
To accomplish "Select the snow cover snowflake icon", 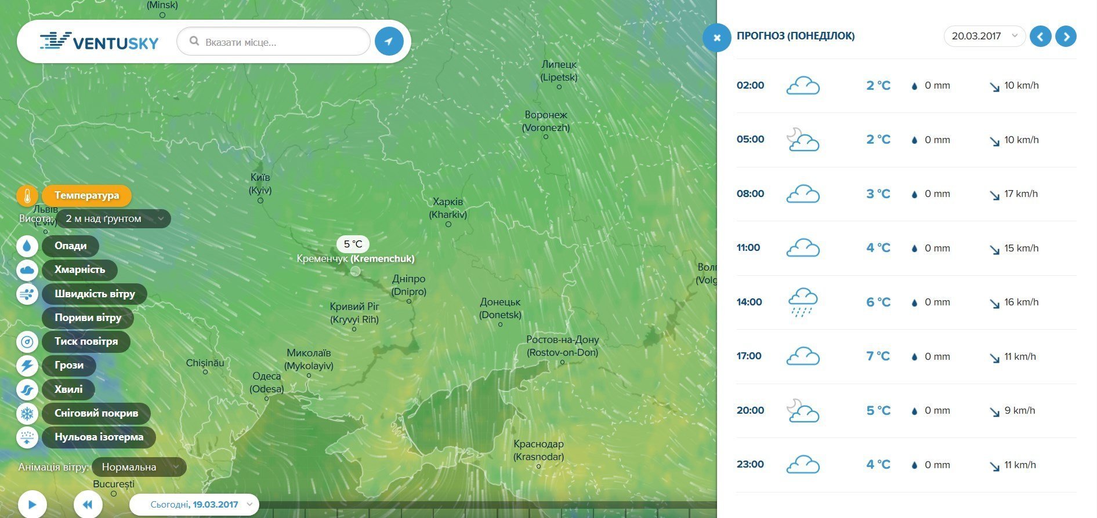I will (x=27, y=414).
